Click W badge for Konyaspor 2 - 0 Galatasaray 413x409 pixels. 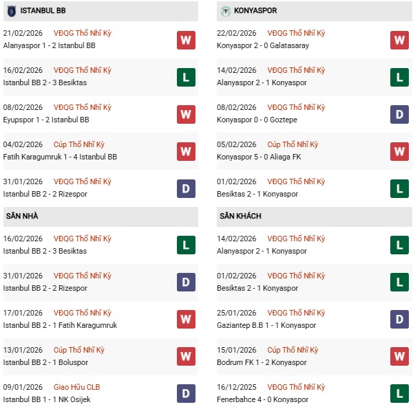[x=399, y=40]
